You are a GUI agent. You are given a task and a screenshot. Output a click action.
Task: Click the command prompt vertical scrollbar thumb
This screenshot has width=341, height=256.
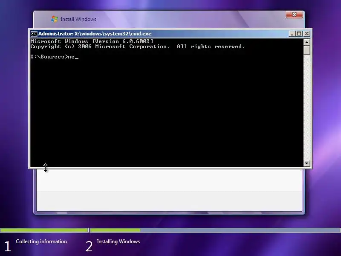(306, 50)
